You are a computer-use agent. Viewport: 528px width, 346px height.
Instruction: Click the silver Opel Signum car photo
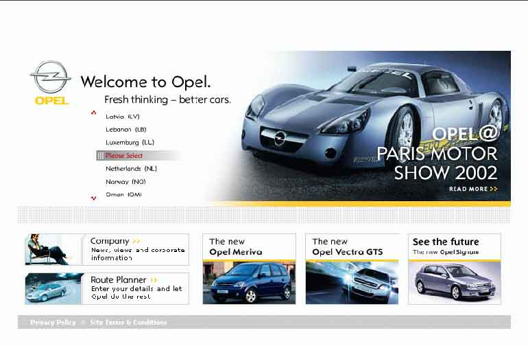pos(455,283)
